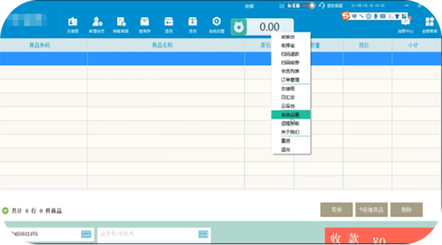This screenshot has height=245, width=442.
Task: Click the Sogou skin shirt icon
Action: 397,17
